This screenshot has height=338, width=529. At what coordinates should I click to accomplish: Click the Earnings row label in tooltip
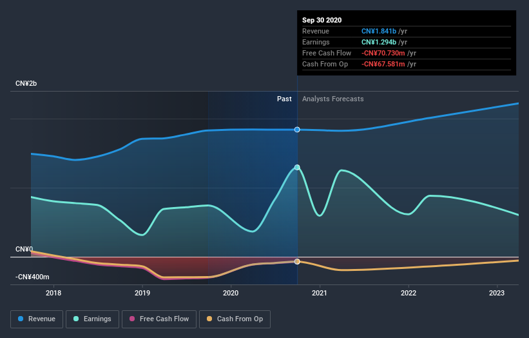click(x=316, y=42)
